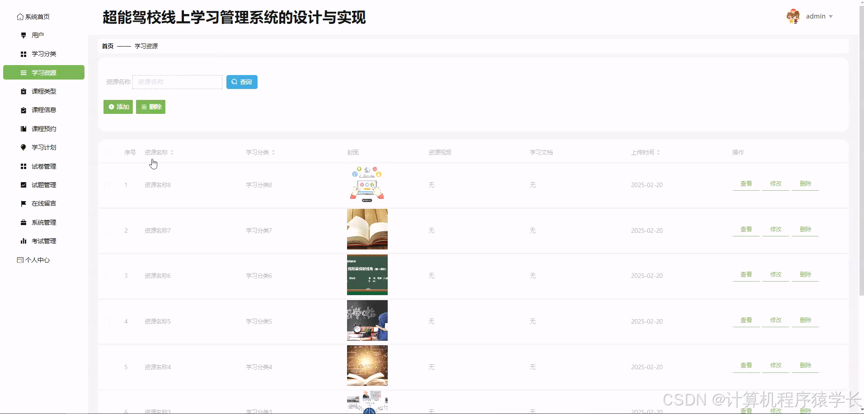Open the cover thumbnail of 资源名称8
Image resolution: width=864 pixels, height=414 pixels.
coord(367,184)
